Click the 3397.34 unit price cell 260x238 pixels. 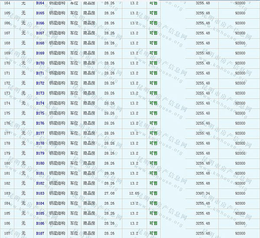pyautogui.click(x=203, y=193)
